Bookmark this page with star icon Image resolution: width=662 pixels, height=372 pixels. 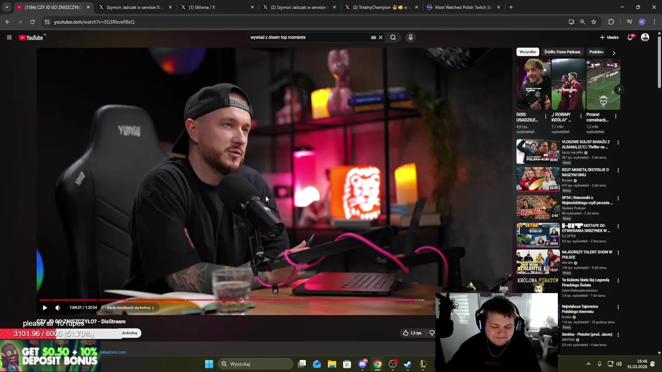(594, 22)
